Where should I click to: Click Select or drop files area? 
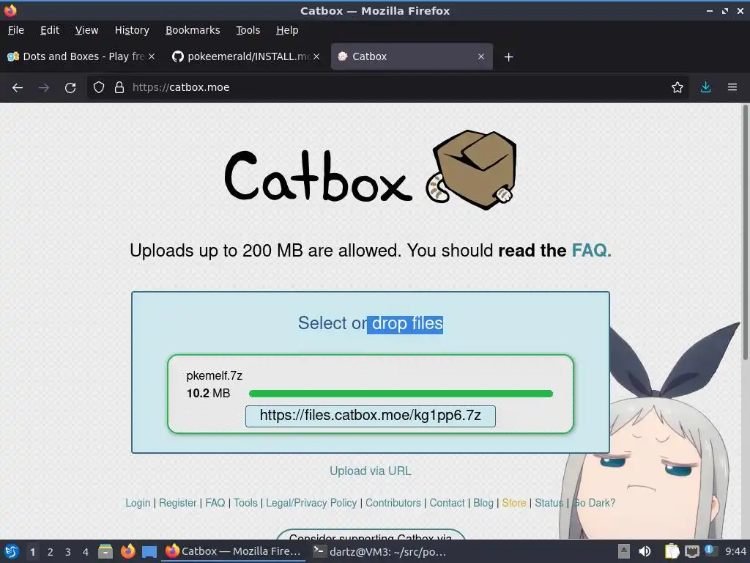[x=371, y=323]
